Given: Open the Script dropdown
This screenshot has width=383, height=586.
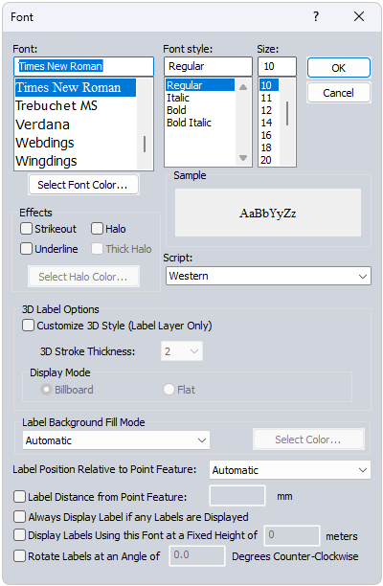Looking at the screenshot, I should (x=268, y=276).
